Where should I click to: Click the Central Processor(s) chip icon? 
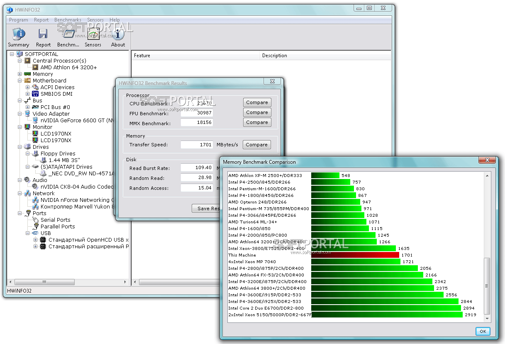click(x=27, y=61)
